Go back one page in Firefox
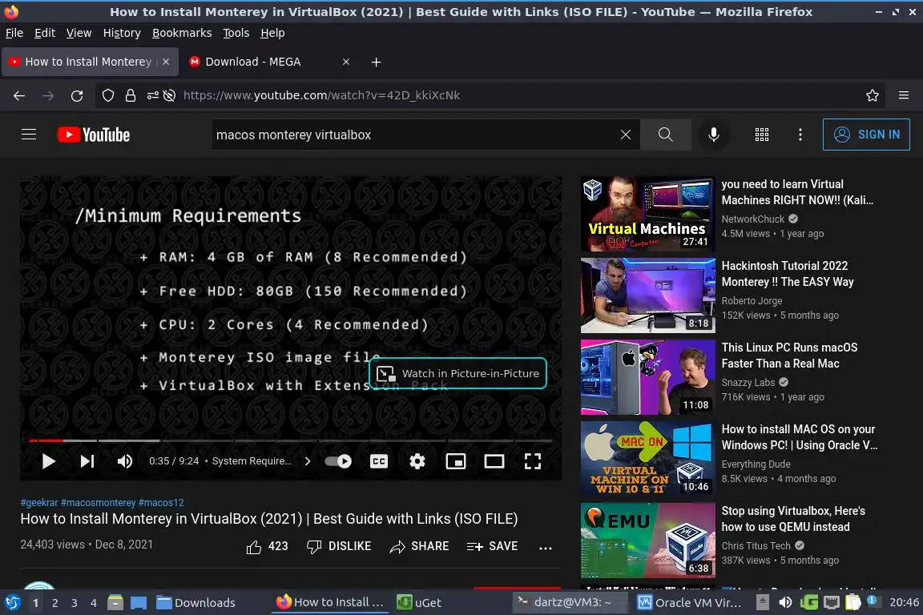This screenshot has height=615, width=923. [19, 95]
